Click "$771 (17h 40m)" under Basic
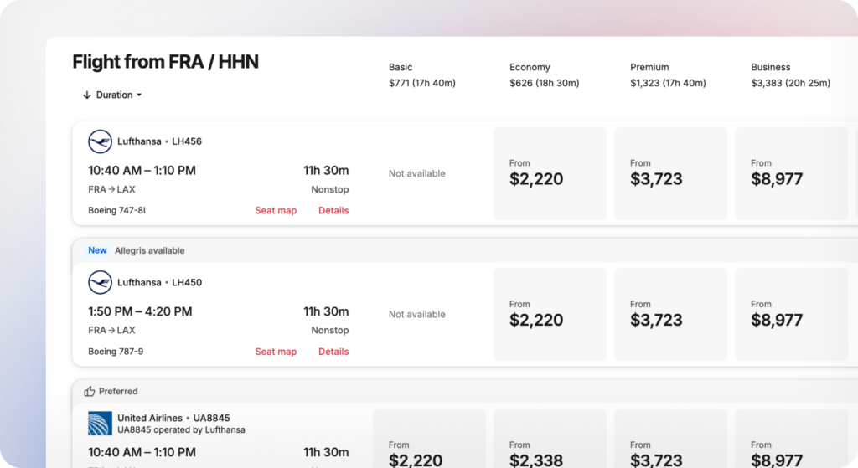 [422, 83]
